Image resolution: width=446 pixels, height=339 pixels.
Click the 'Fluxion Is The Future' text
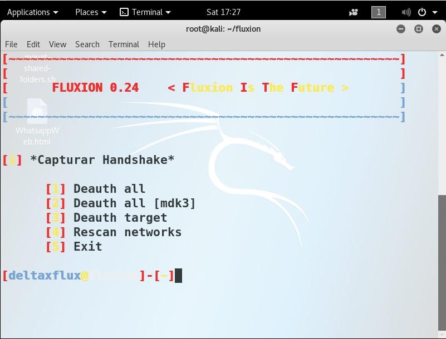(x=258, y=87)
